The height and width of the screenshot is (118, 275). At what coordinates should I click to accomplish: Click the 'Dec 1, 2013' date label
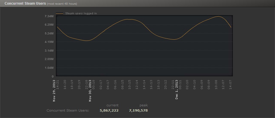coord(177,89)
